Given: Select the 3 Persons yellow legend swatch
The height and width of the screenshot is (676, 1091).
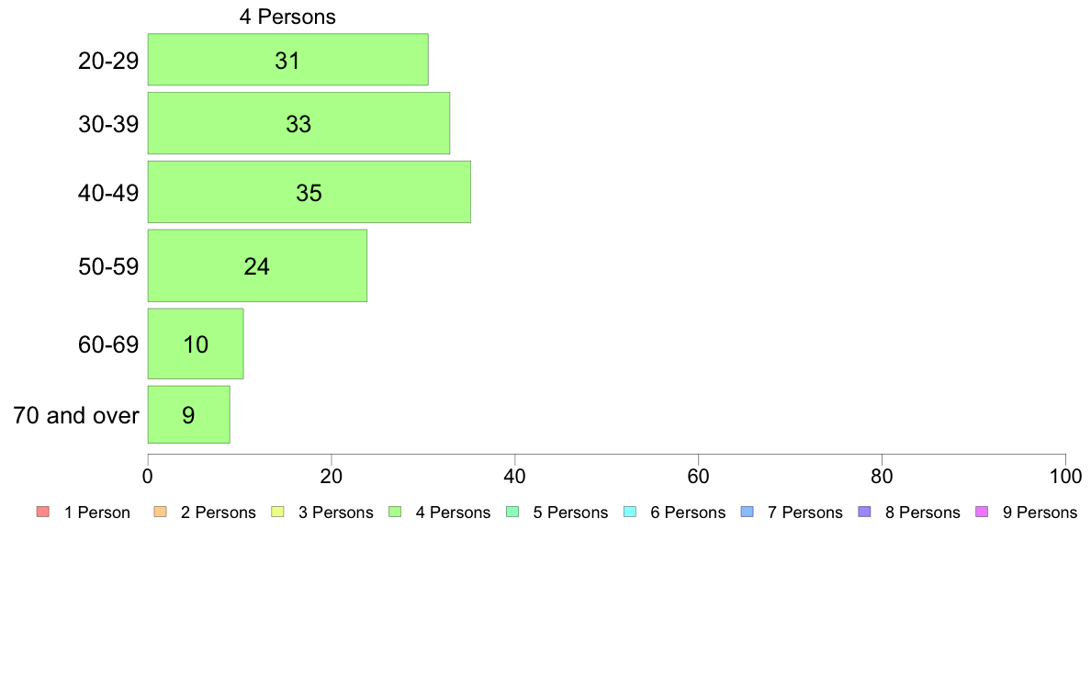Looking at the screenshot, I should coord(277,513).
